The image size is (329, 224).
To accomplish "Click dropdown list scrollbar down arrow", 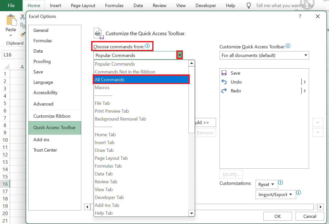I will (x=192, y=213).
